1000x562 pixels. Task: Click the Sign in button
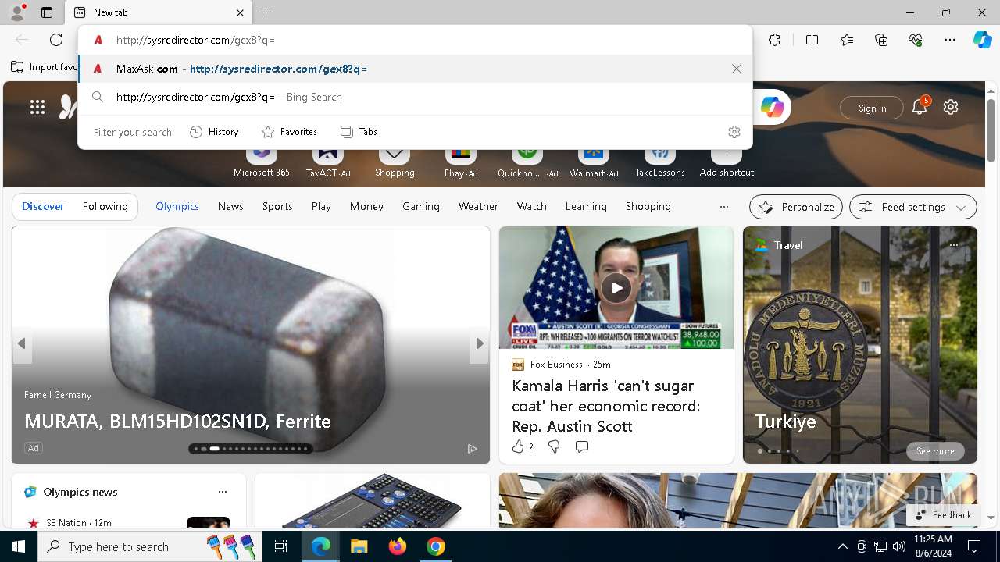[x=872, y=108]
